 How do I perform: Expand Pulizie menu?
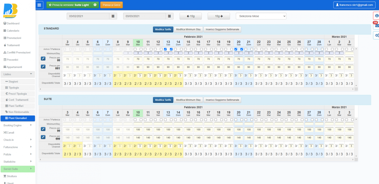[18, 154]
